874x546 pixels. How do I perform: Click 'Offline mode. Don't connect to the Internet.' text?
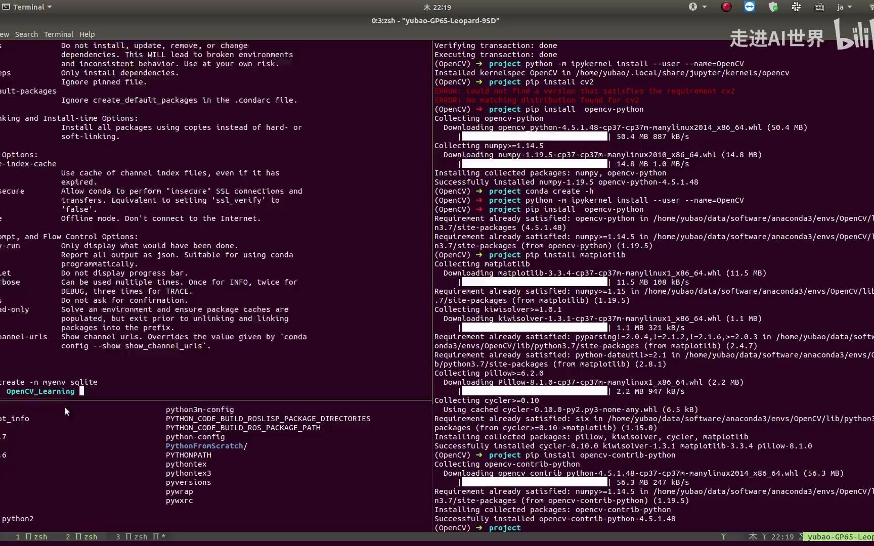tap(161, 218)
